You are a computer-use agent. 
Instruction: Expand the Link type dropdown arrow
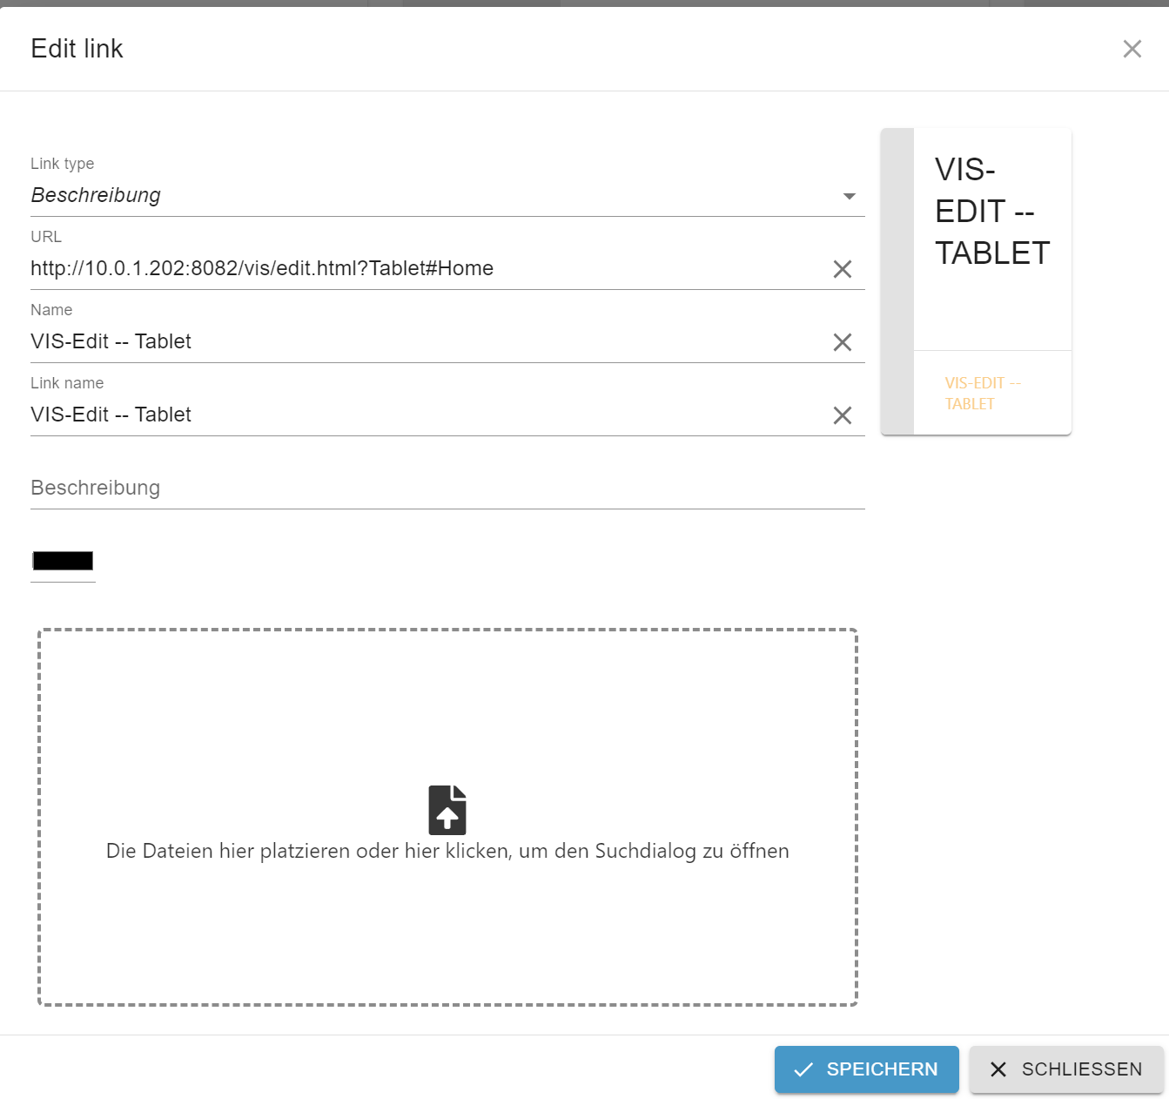[850, 196]
